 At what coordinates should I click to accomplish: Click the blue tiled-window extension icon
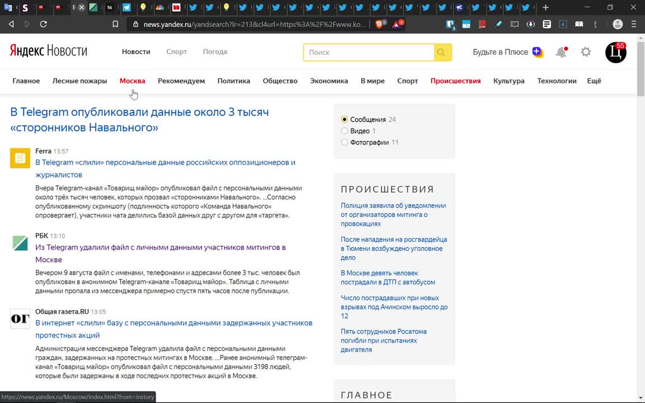pyautogui.click(x=466, y=24)
